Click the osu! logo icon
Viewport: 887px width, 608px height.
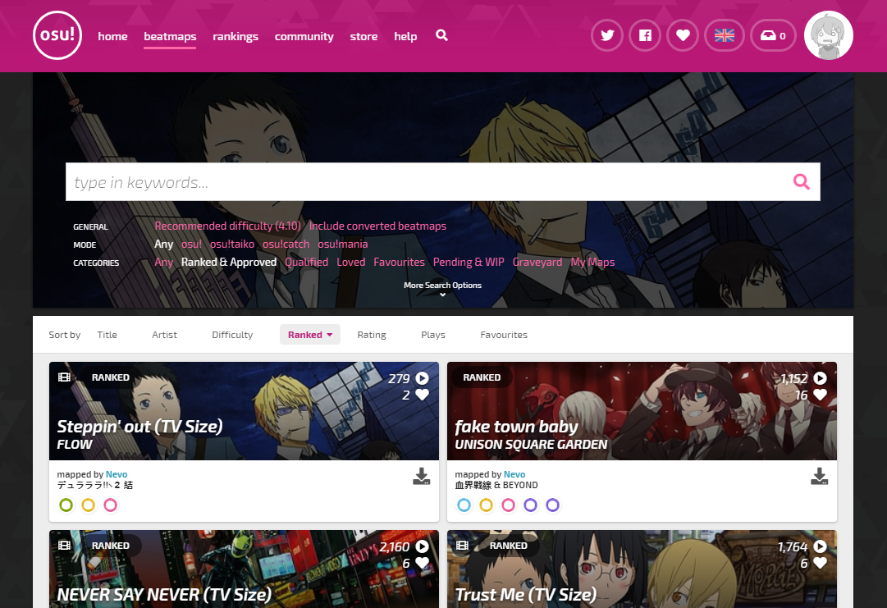click(x=57, y=36)
